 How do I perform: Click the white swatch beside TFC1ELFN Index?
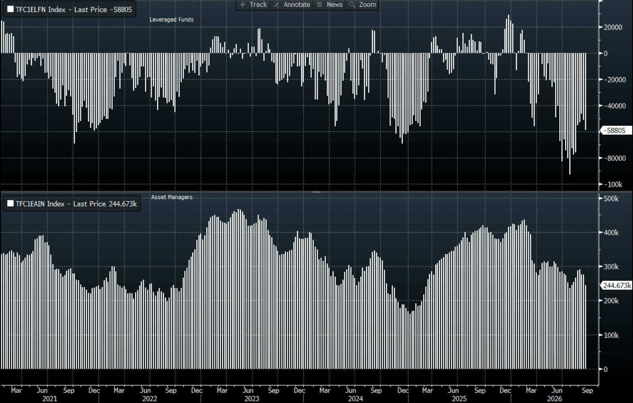(x=10, y=9)
